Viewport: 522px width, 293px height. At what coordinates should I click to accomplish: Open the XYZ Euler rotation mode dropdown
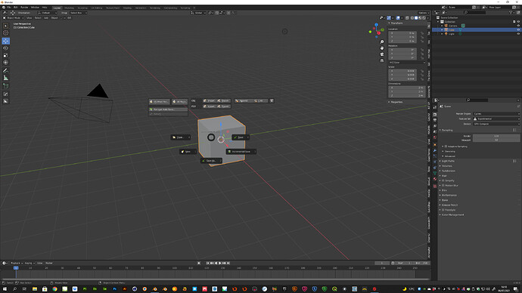point(407,63)
